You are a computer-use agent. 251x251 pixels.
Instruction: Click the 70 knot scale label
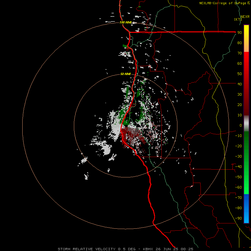[240, 53]
